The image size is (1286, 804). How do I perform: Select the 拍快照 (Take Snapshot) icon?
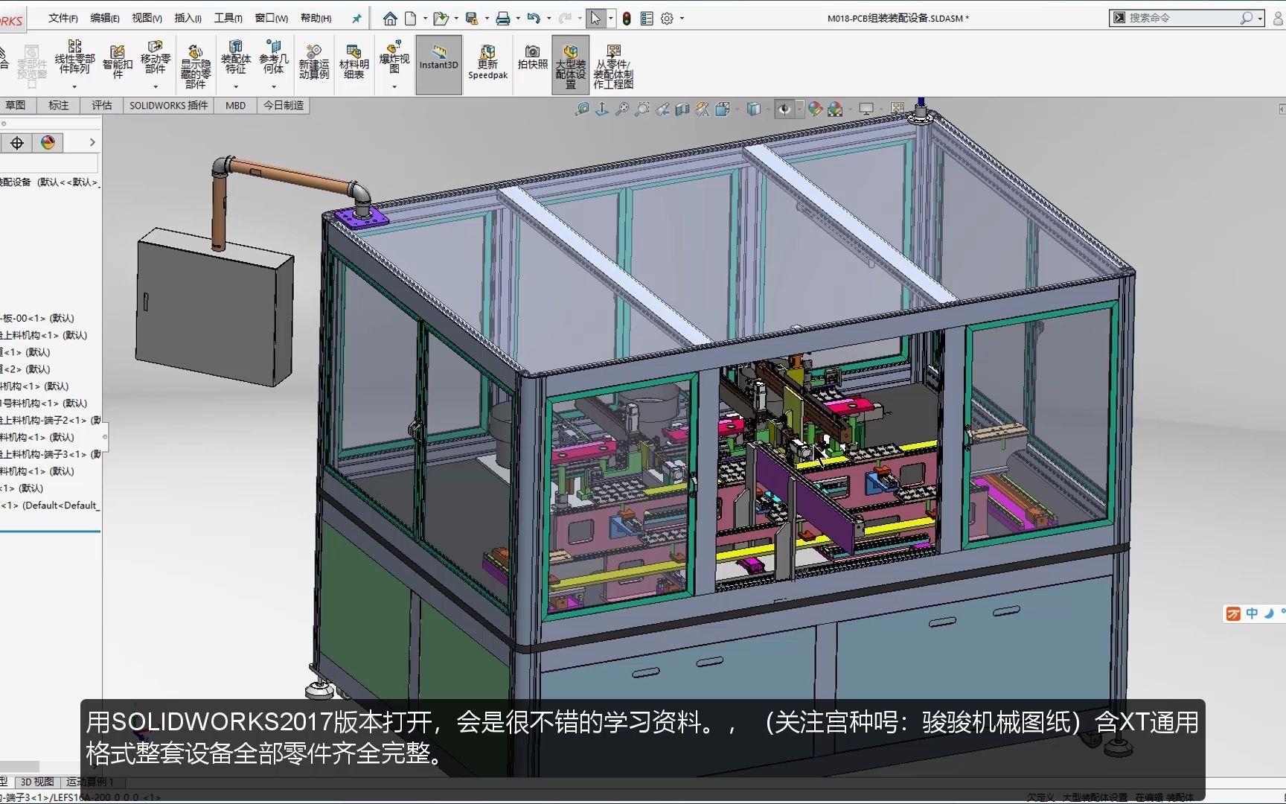click(x=531, y=60)
